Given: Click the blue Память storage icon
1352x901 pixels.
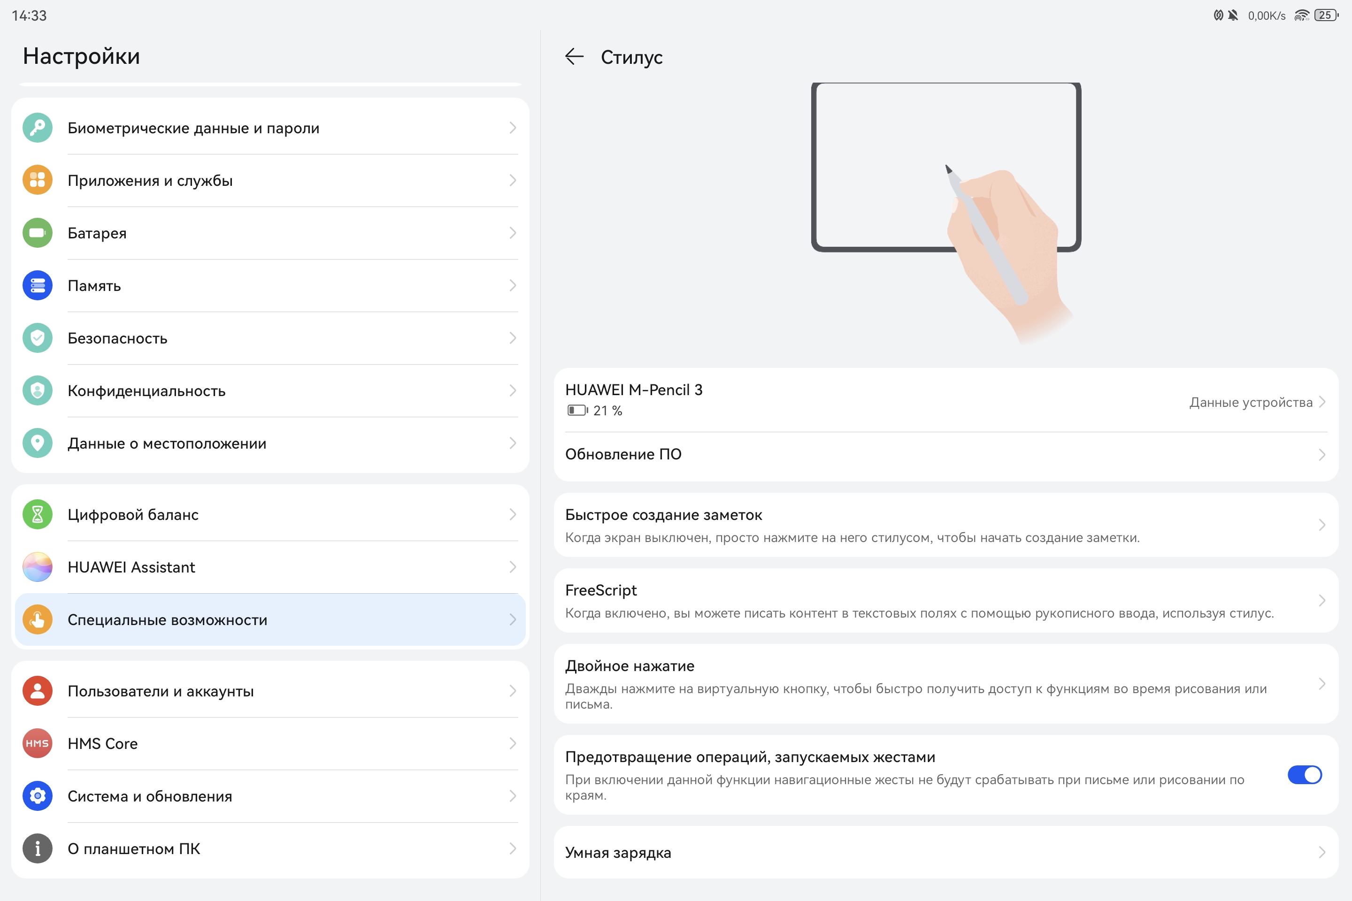Looking at the screenshot, I should tap(38, 286).
